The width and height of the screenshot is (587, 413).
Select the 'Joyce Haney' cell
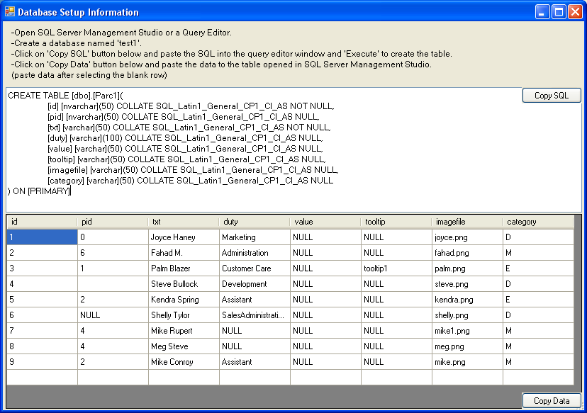pyautogui.click(x=184, y=237)
